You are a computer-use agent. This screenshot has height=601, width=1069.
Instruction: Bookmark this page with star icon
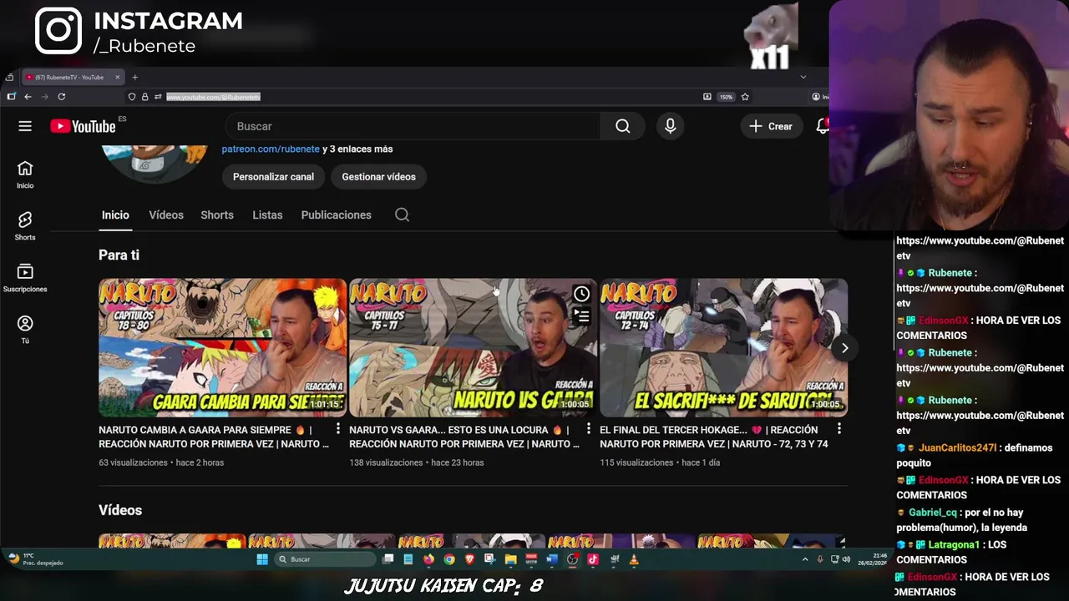(745, 97)
